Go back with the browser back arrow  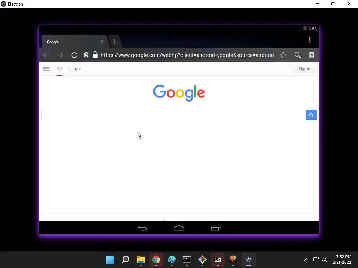coord(46,55)
